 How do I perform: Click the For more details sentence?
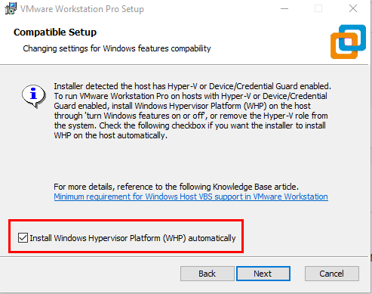pos(176,187)
